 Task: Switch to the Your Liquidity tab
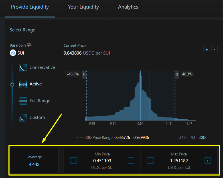point(83,7)
